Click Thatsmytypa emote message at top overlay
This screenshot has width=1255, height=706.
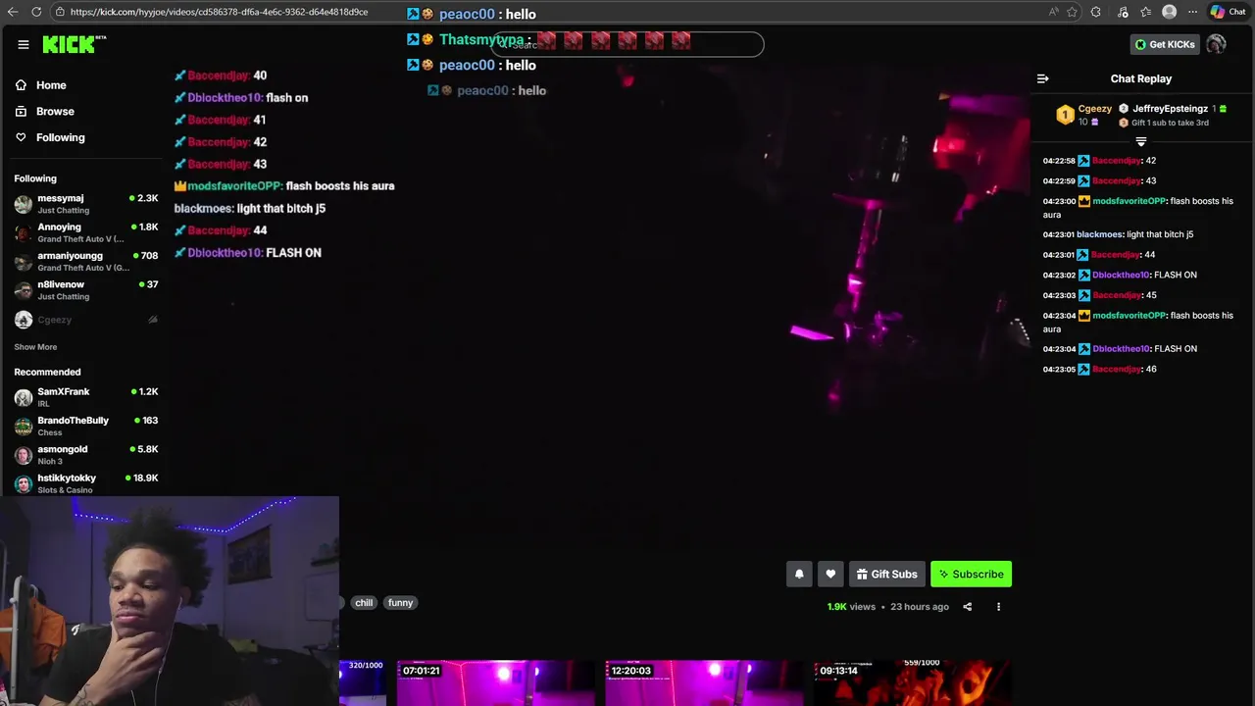click(549, 40)
